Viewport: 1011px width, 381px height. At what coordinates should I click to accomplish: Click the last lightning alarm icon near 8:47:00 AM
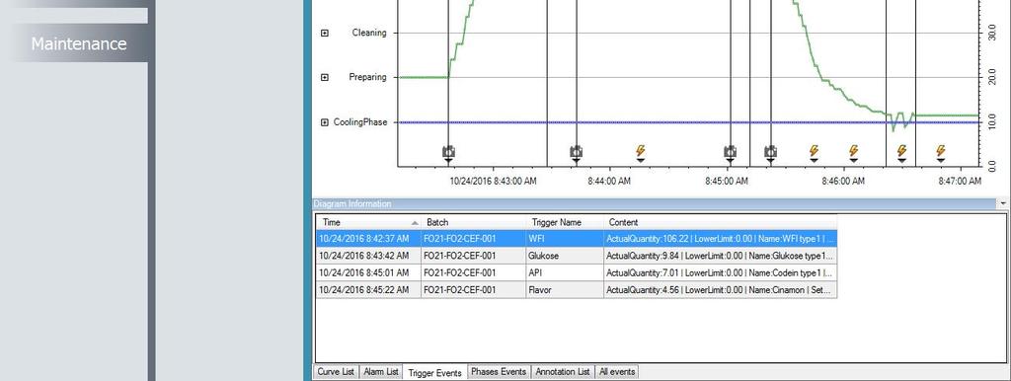(941, 151)
